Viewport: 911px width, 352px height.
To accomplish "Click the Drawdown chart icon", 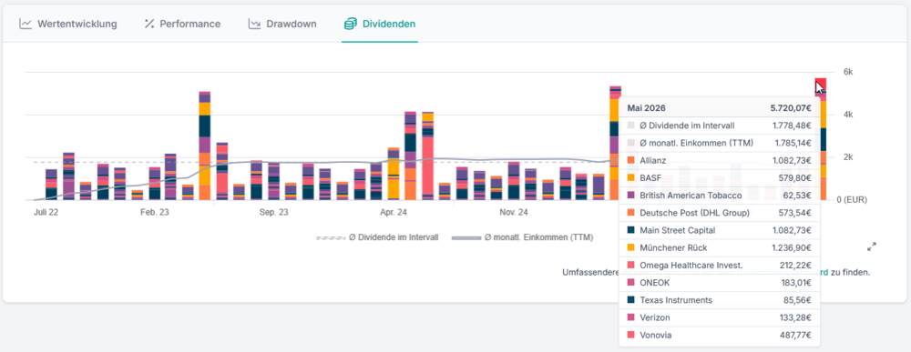I will (254, 24).
